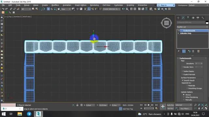This screenshot has height=117, width=209.
Task: Open the Key Filters button
Action: [x=185, y=109]
